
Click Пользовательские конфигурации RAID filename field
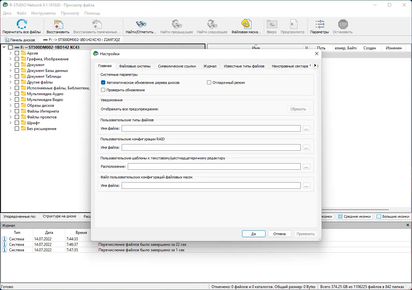click(211, 147)
